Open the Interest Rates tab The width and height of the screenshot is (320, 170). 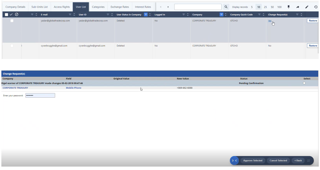pos(143,7)
